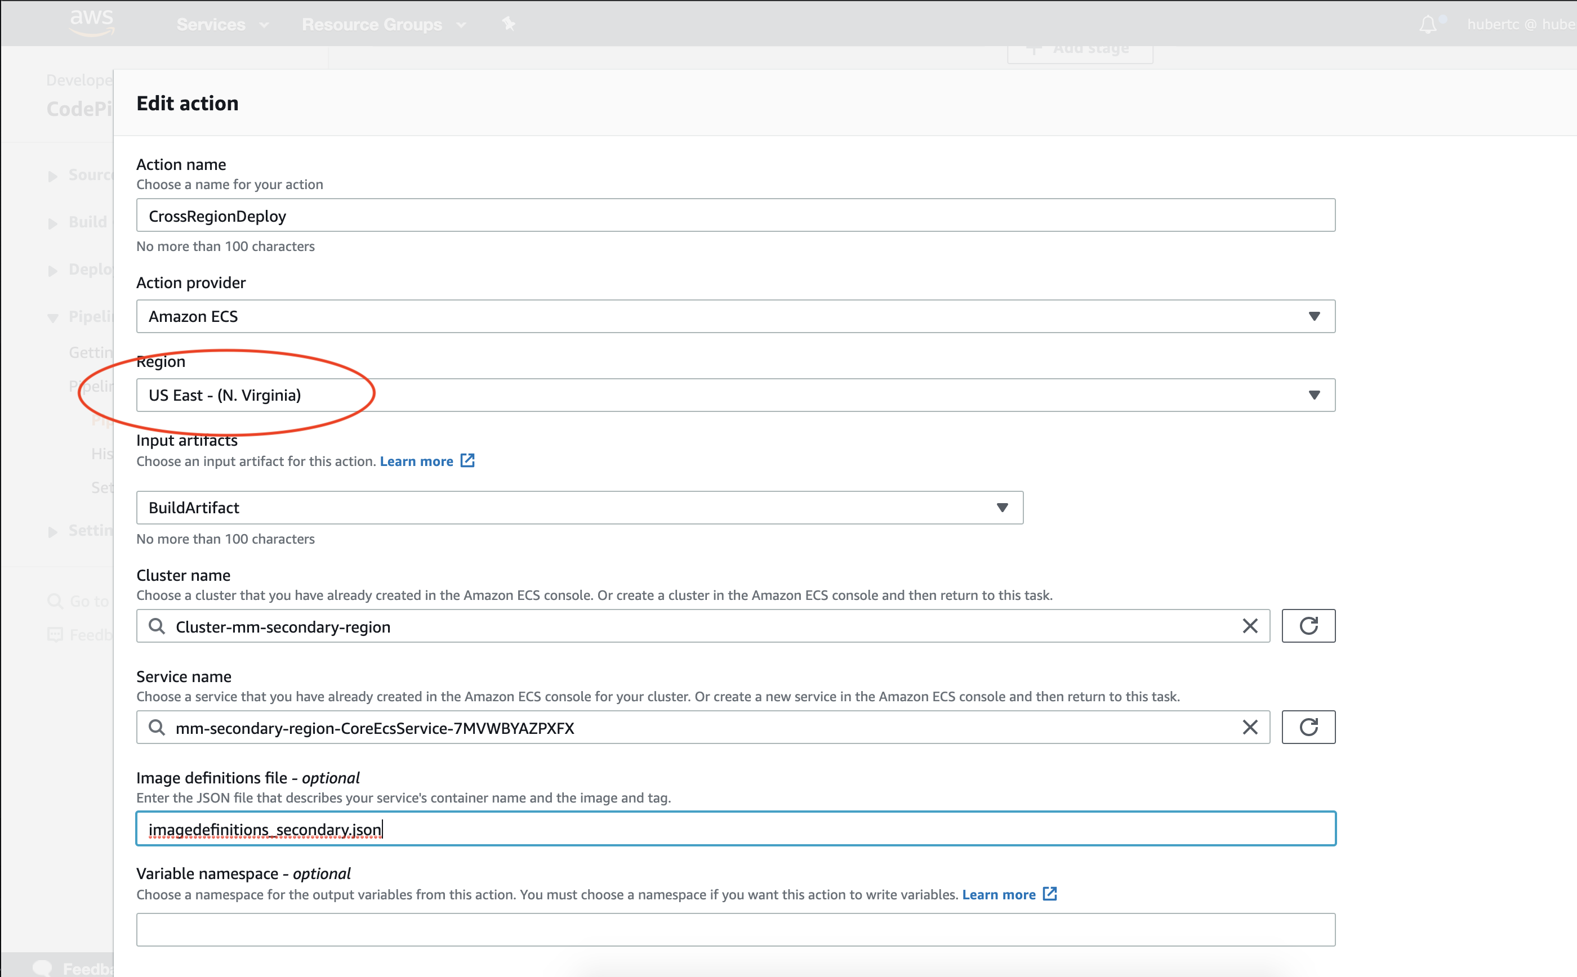Click the external link icon beside input artifacts Learn more
This screenshot has width=1577, height=977.
467,461
